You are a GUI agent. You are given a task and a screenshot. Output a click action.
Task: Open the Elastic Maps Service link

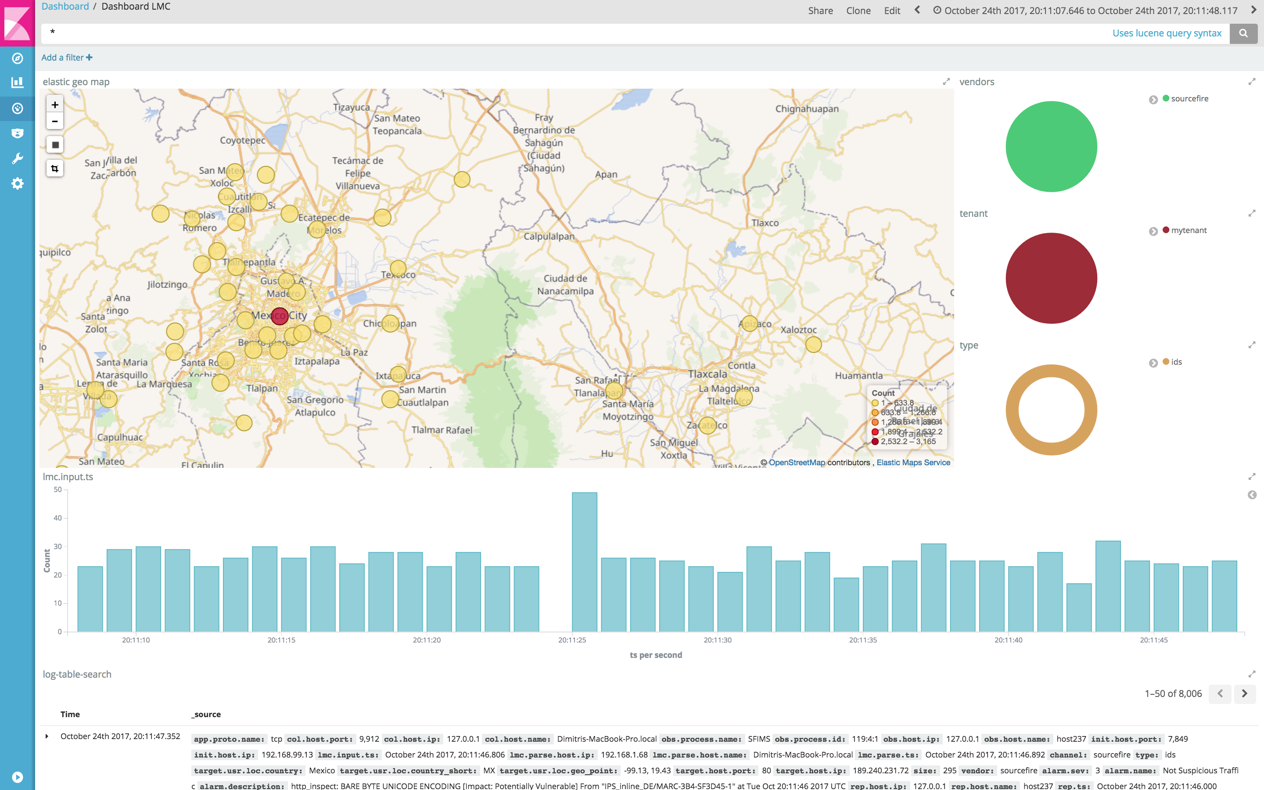(913, 463)
